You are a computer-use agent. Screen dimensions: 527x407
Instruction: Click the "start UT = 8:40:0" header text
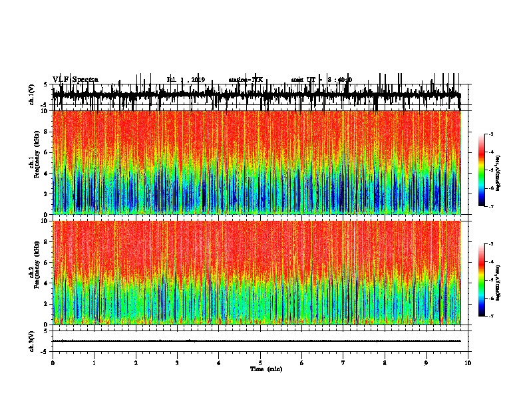(321, 80)
